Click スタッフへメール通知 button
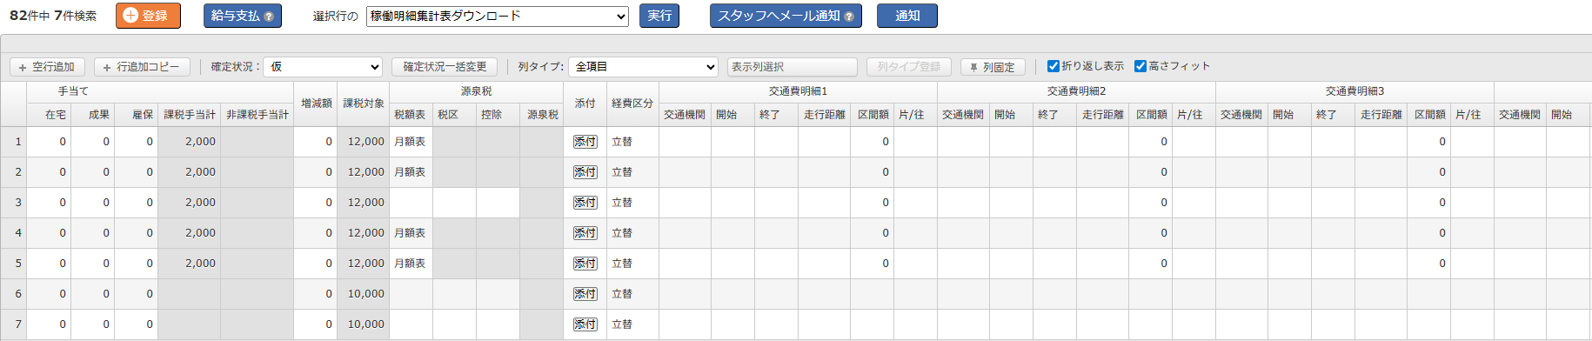 tap(786, 16)
